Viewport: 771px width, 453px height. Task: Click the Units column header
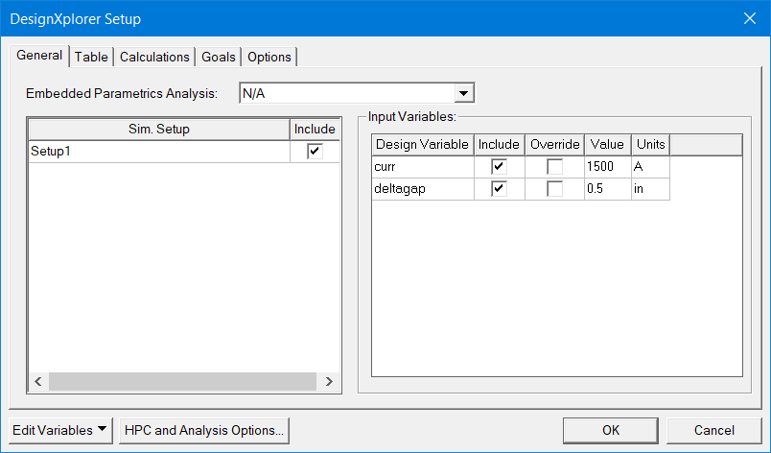650,145
